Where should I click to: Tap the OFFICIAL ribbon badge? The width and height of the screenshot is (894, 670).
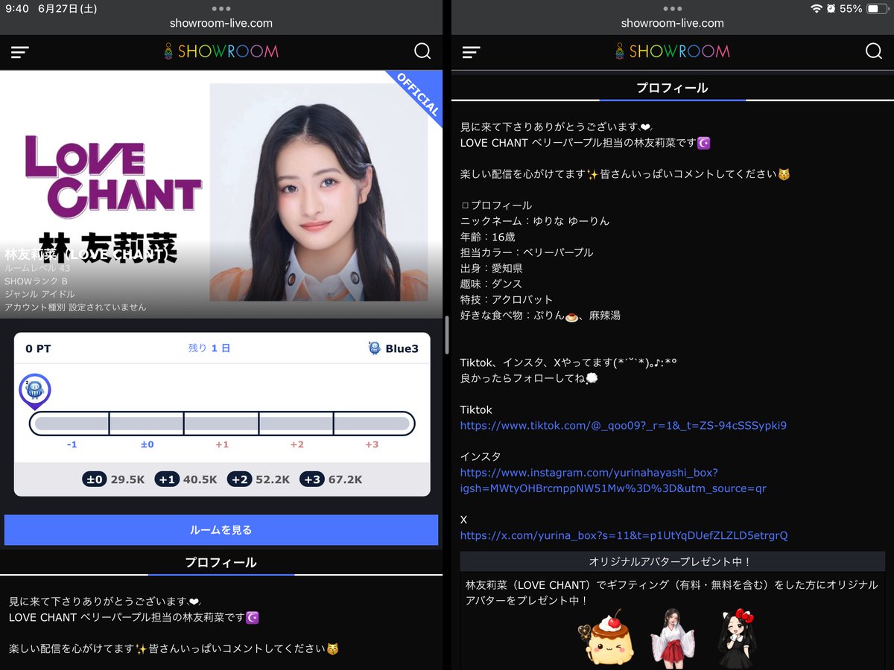tap(417, 94)
